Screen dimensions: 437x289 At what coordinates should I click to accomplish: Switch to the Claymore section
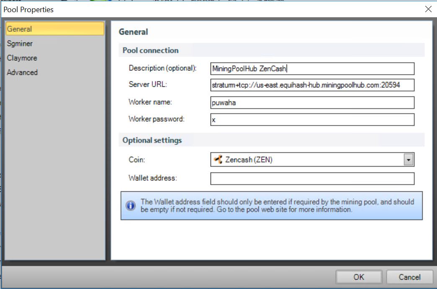click(x=22, y=58)
